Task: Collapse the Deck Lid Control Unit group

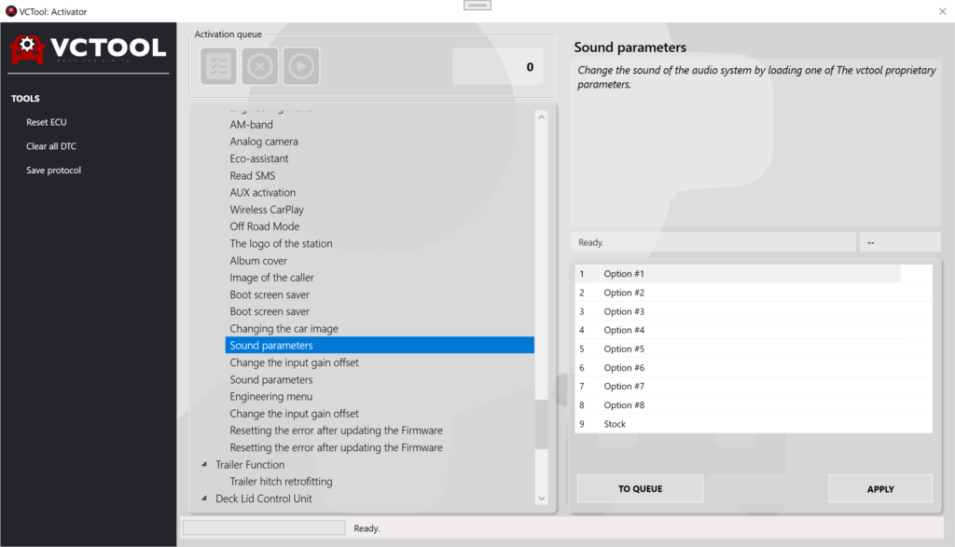Action: 204,499
